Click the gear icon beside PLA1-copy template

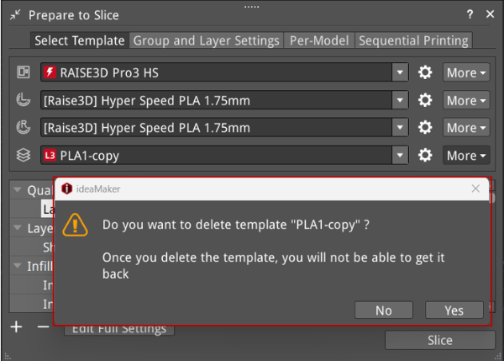(x=425, y=155)
